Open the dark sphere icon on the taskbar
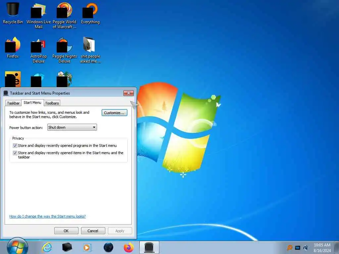Image resolution: width=339 pixels, height=254 pixels. tap(108, 247)
